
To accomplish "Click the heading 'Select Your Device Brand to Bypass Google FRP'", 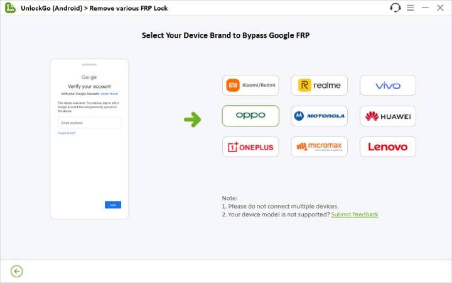I will (226, 35).
